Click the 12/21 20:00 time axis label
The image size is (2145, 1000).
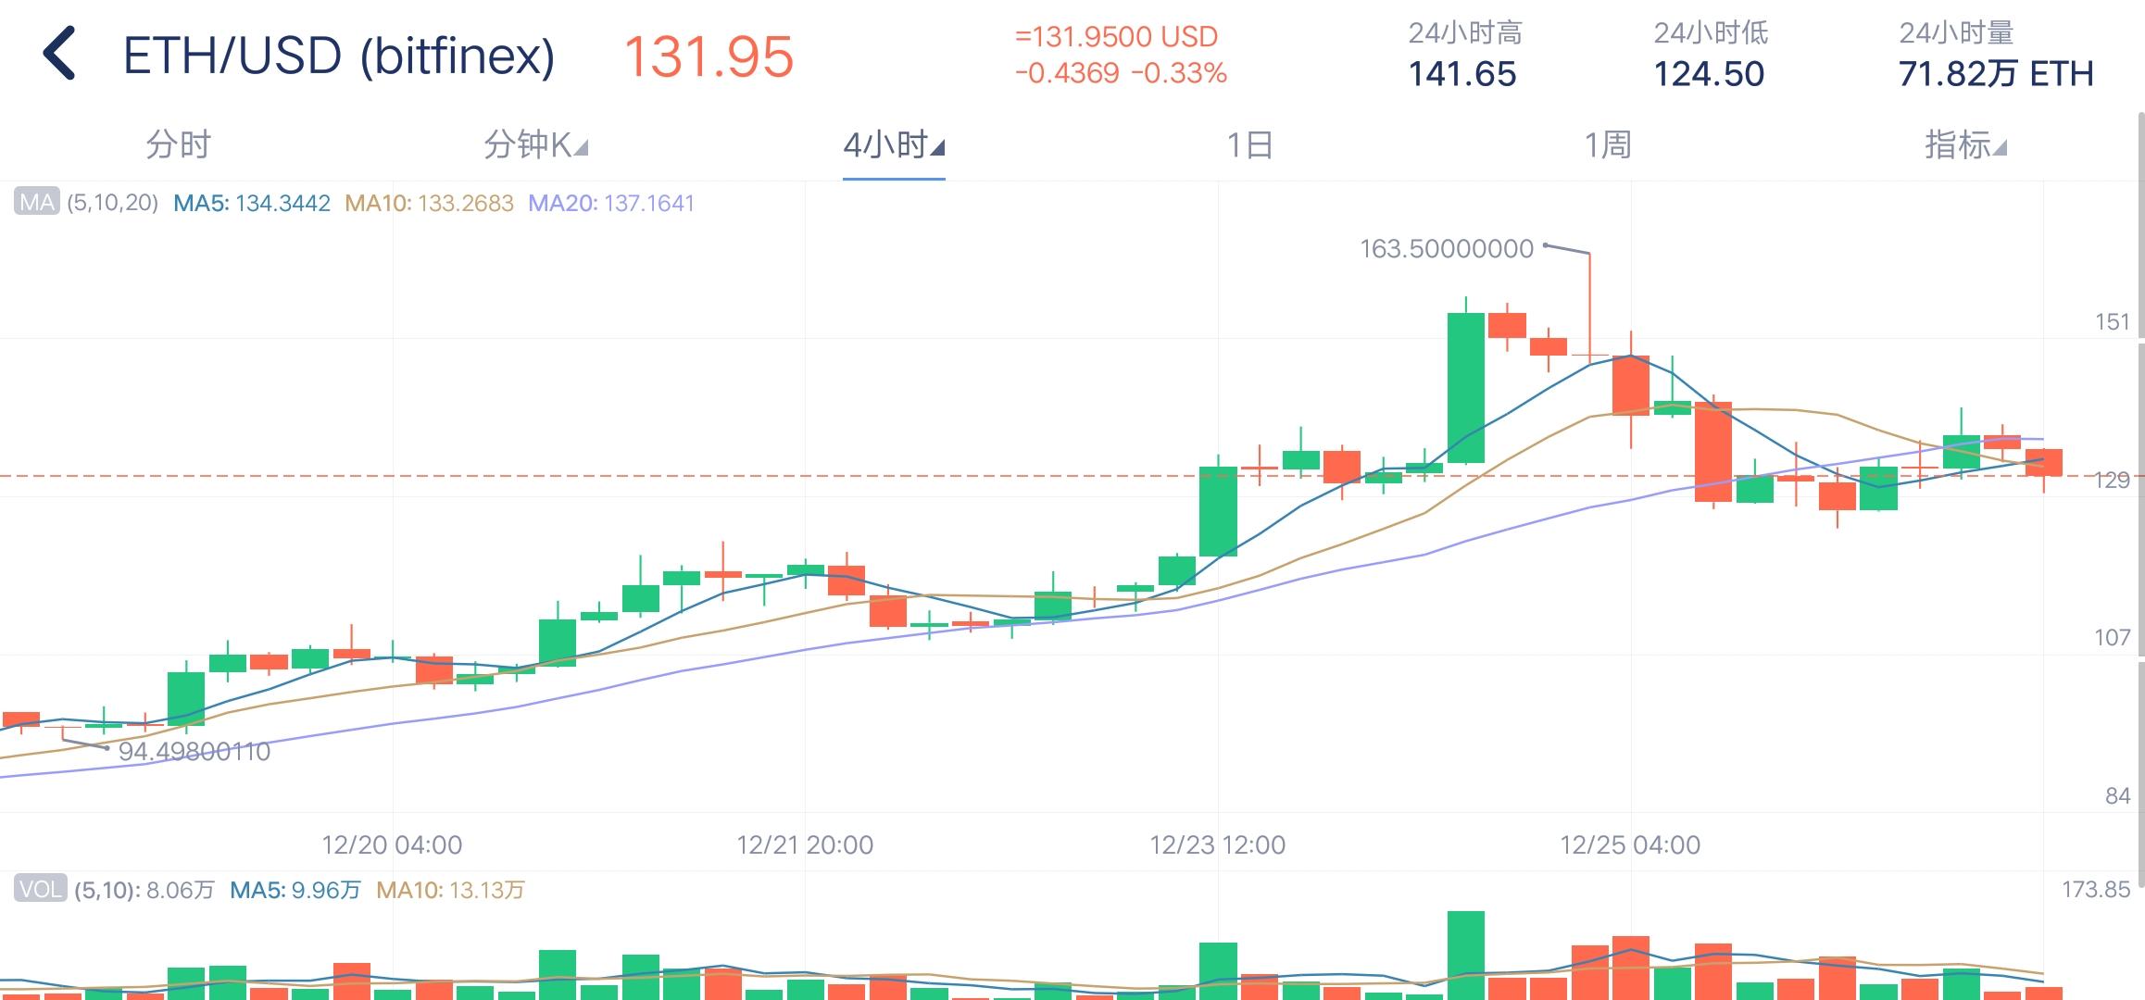(x=805, y=844)
